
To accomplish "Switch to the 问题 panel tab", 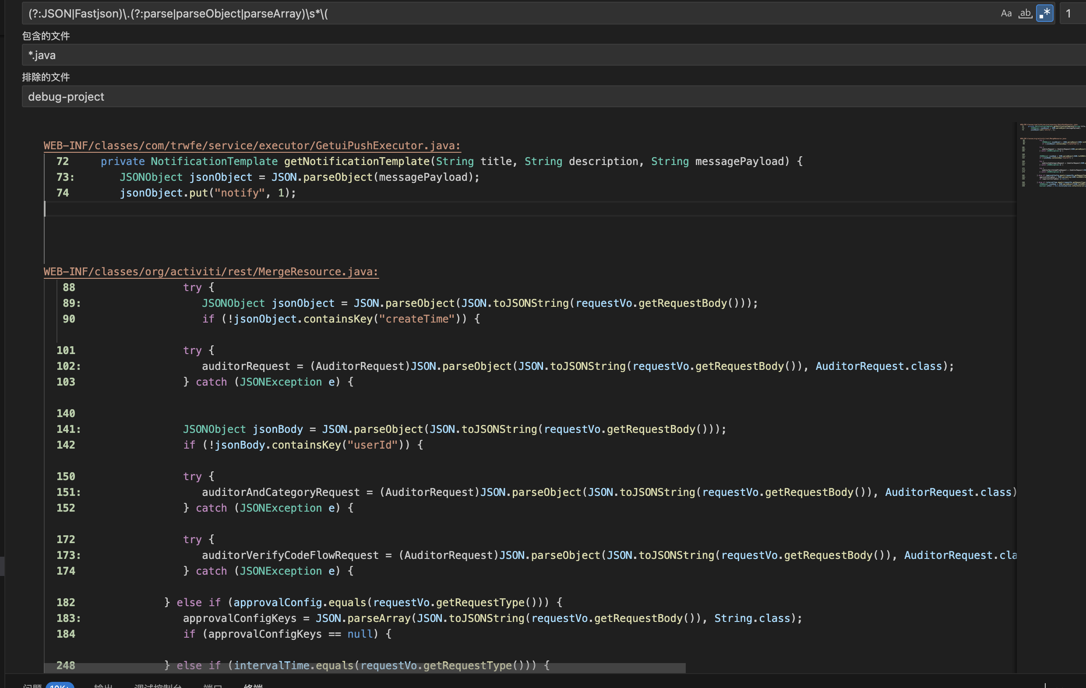I will 33,685.
